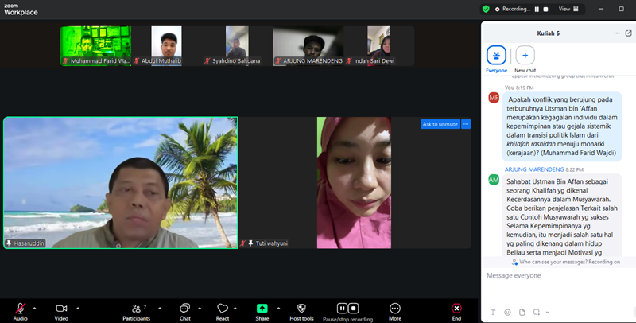Select Muhammad Farid Wa... video thumbnail
This screenshot has height=323, width=636.
(x=95, y=46)
